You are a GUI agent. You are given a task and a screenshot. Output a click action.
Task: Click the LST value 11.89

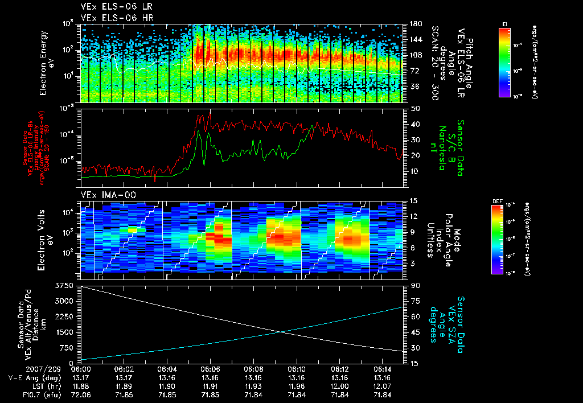(x=124, y=386)
